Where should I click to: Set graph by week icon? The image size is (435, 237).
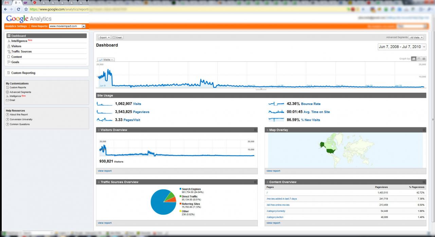tap(419, 59)
